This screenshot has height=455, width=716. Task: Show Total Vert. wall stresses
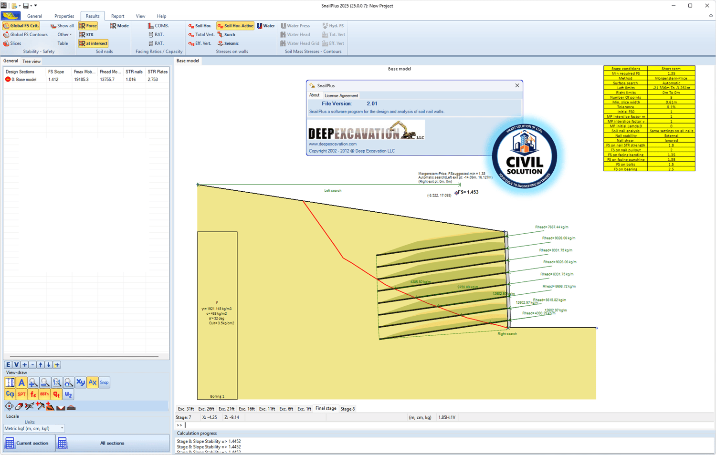(x=201, y=34)
